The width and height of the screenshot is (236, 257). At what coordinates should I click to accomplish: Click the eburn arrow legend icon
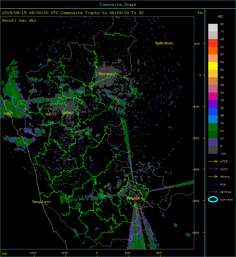pos(213,176)
